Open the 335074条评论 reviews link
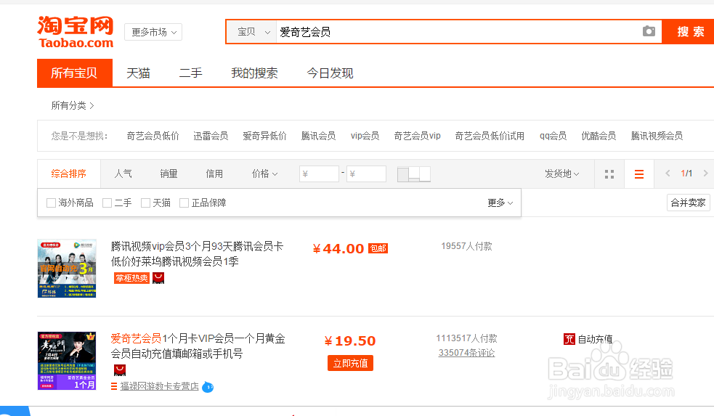 pos(466,353)
